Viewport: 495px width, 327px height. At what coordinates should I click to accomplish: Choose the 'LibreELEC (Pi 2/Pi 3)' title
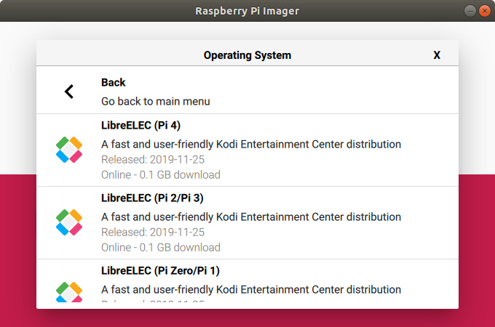[152, 198]
